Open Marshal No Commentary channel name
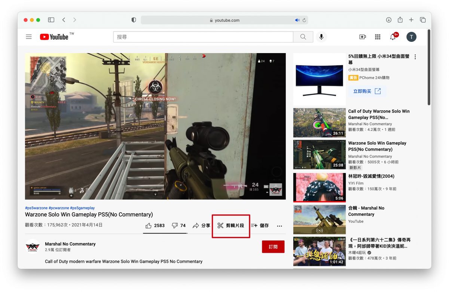Image resolution: width=449 pixels, height=292 pixels. (70, 244)
